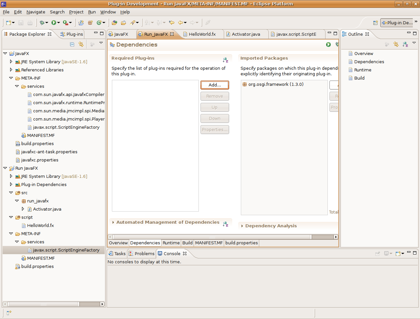The height and width of the screenshot is (319, 420).
Task: Toggle Link with Editor in Package Explorer
Action: pos(81,44)
